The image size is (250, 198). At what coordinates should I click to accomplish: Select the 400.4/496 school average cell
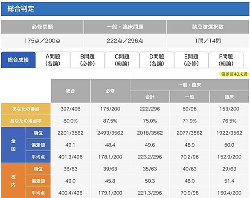click(x=70, y=193)
